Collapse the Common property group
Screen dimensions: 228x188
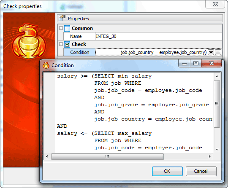point(61,28)
